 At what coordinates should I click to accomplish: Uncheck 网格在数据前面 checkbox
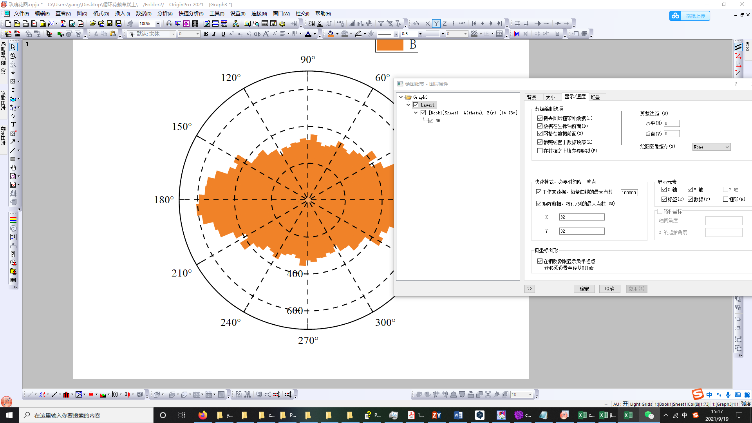(540, 134)
